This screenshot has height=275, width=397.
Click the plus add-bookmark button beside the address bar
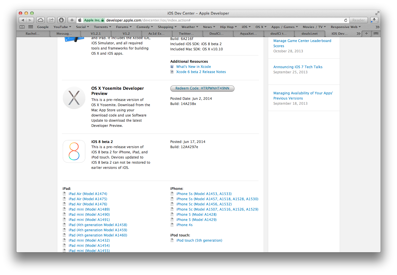(x=72, y=20)
